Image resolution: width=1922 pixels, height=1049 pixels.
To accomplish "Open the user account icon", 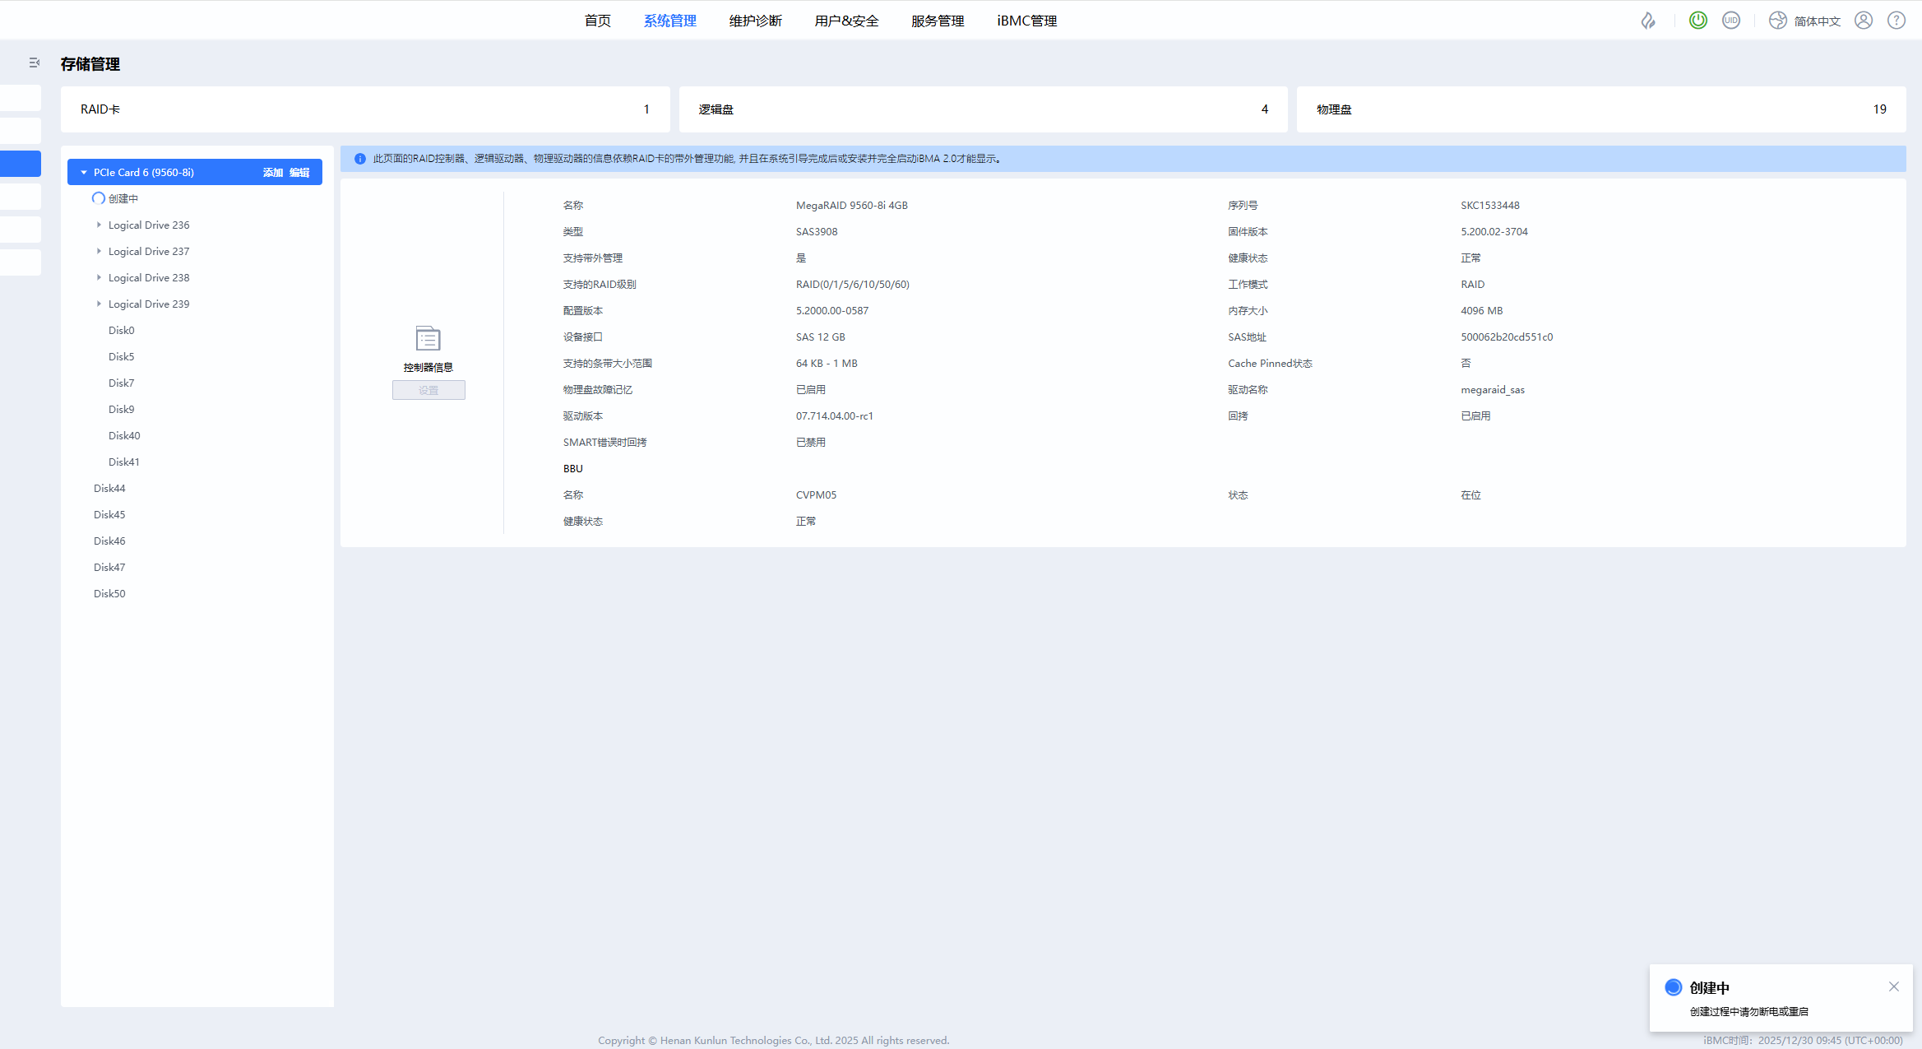I will click(1864, 21).
